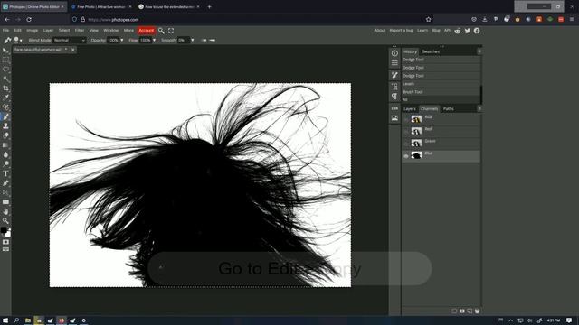Select the Magic Wand tool

(x=5, y=79)
